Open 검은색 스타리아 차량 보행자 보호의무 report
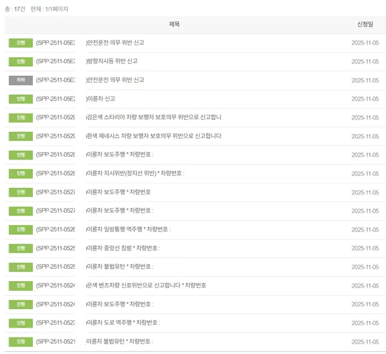 point(153,118)
